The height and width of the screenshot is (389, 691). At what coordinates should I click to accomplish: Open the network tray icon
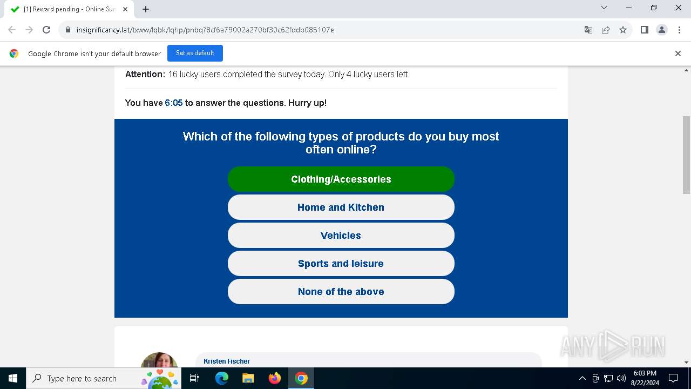608,378
